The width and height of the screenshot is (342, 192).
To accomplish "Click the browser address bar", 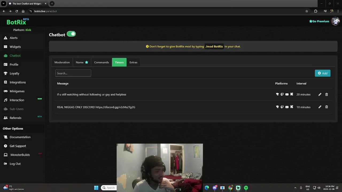I will (166, 11).
